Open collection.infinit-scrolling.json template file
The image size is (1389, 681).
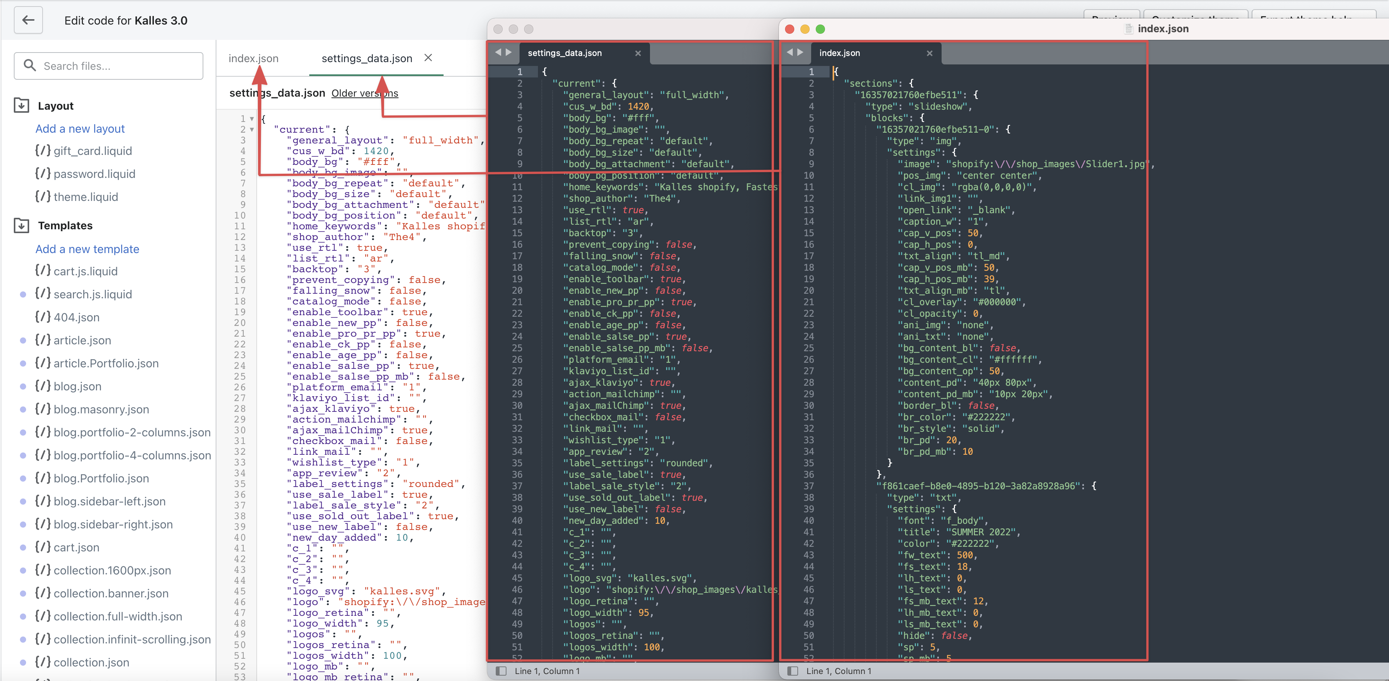132,639
